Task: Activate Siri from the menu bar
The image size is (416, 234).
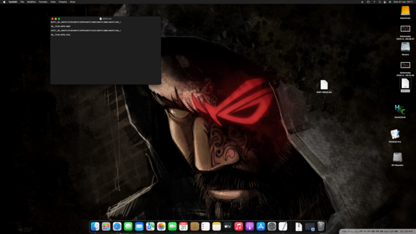Action: click(x=390, y=2)
